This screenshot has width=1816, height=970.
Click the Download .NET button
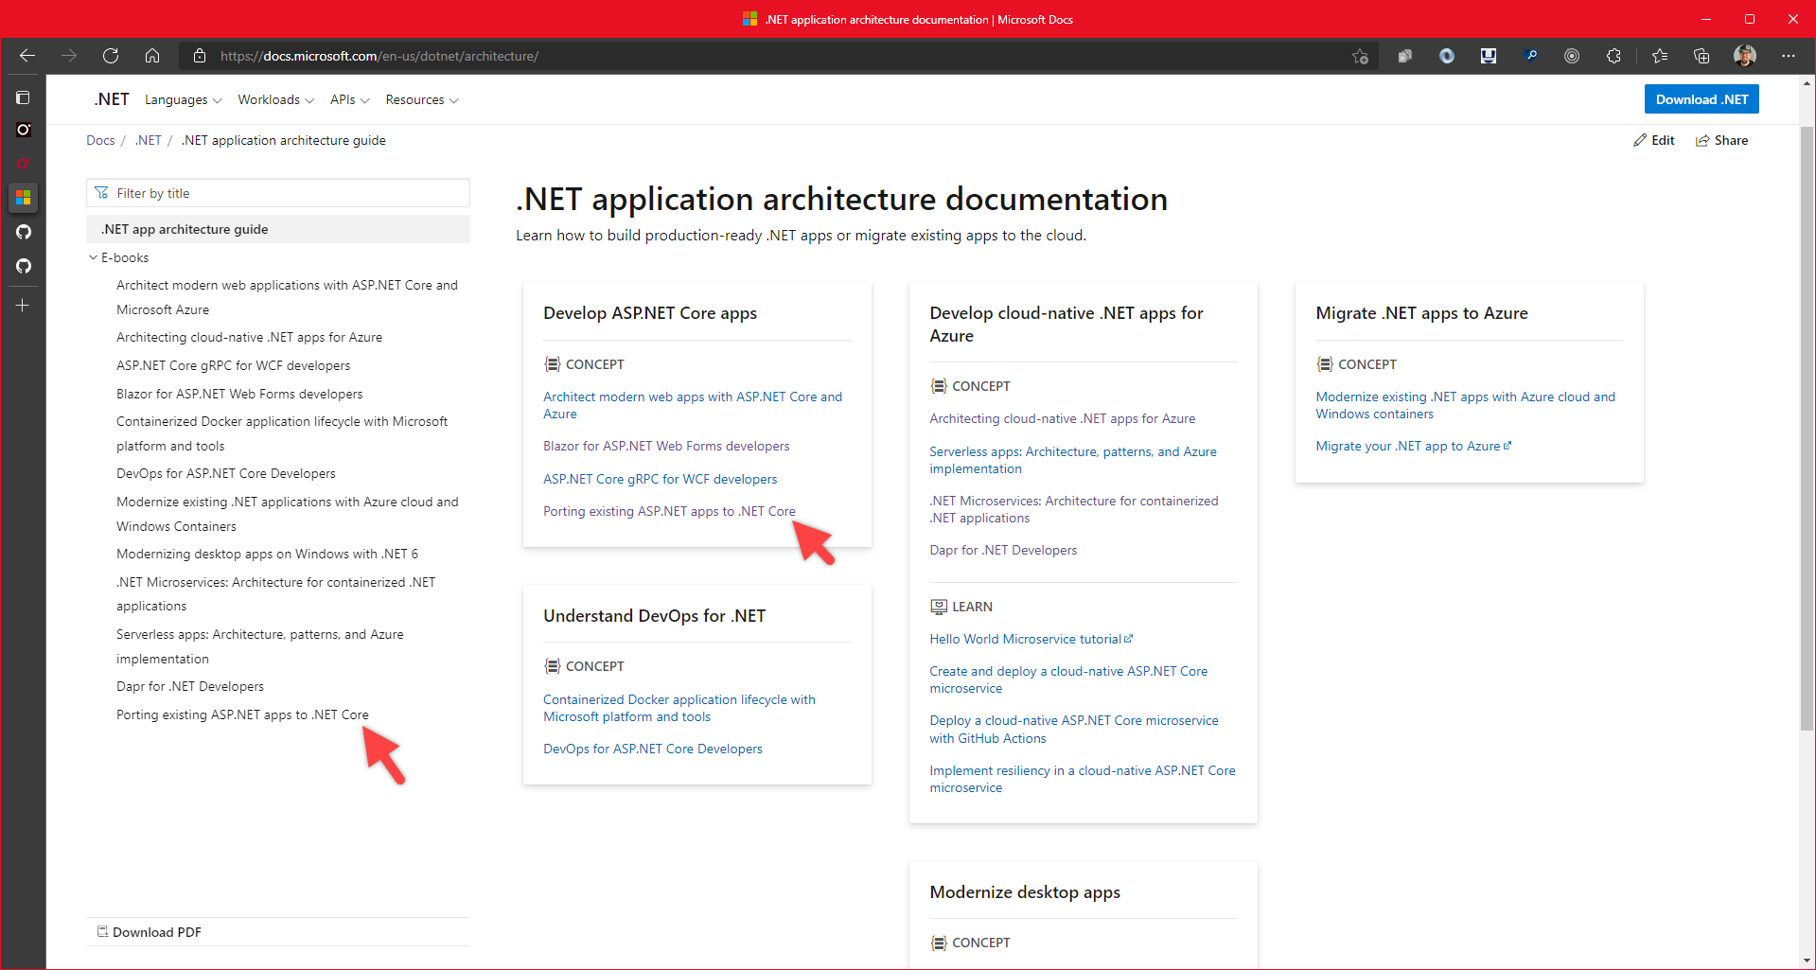coord(1701,99)
